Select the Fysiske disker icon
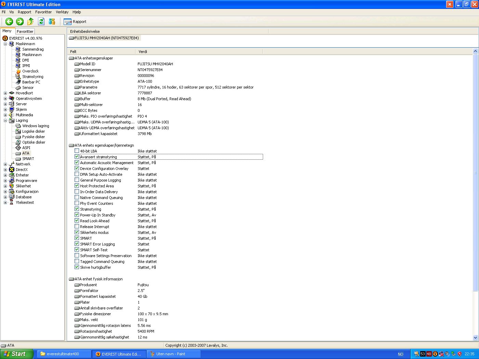479x359 pixels. [x=18, y=137]
